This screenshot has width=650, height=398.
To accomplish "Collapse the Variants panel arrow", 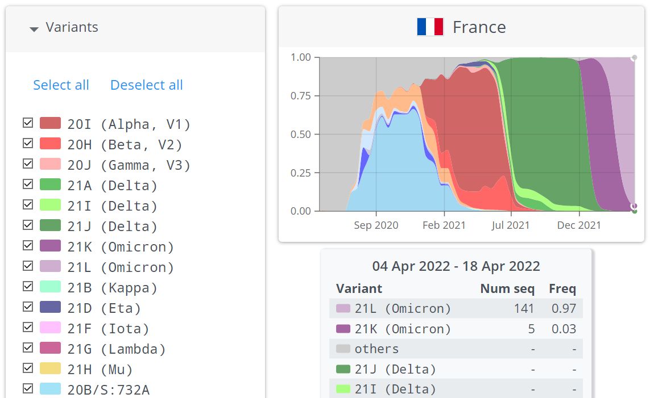I will pos(34,29).
